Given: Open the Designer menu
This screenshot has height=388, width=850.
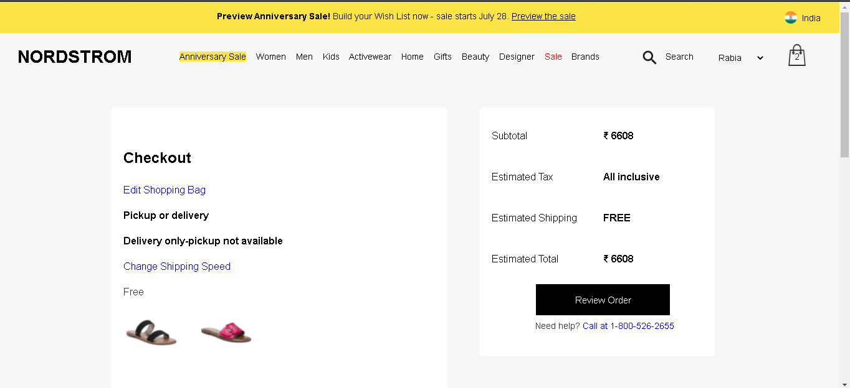Looking at the screenshot, I should [x=517, y=57].
